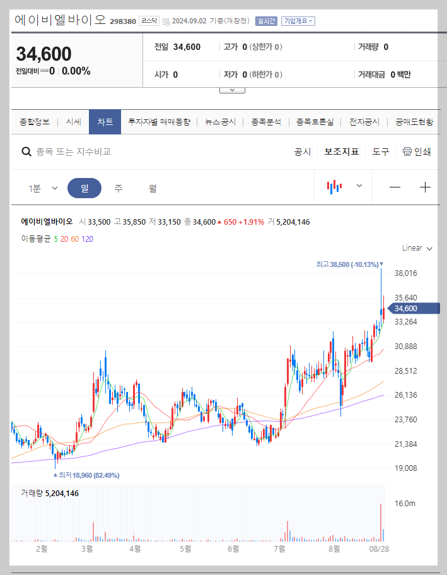Image resolution: width=447 pixels, height=575 pixels.
Task: Open the 1분 interval dropdown
Action: tap(40, 187)
